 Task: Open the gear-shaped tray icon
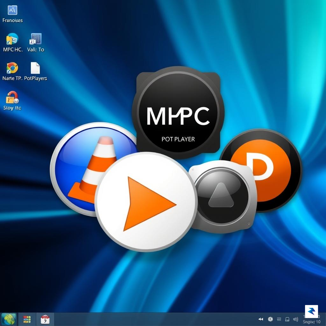click(x=270, y=319)
